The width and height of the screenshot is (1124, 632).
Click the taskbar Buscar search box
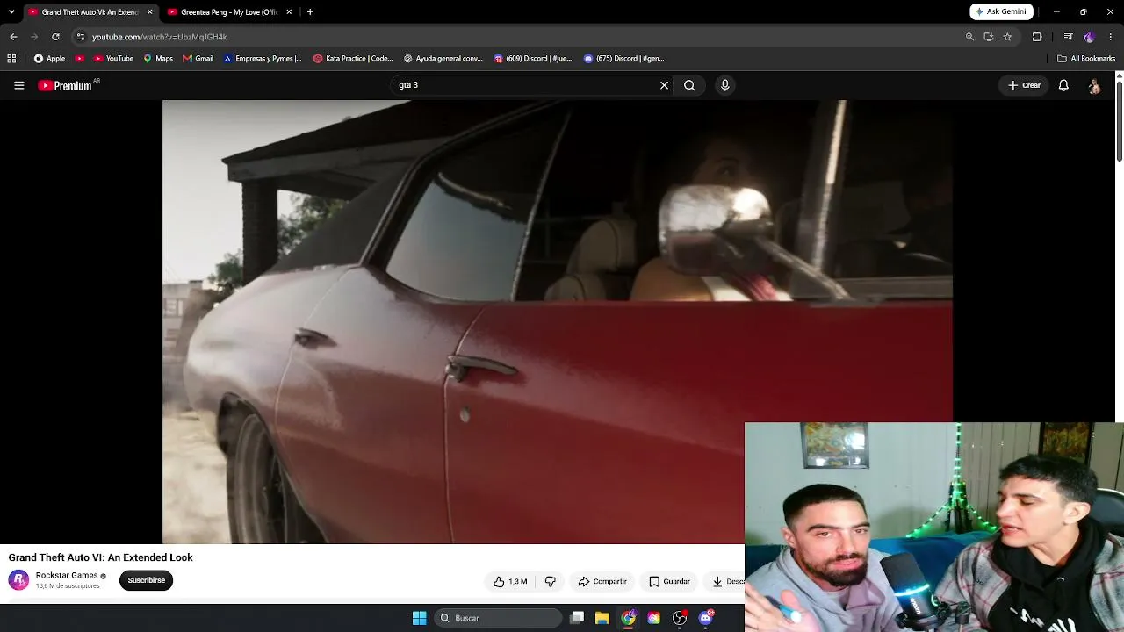point(498,618)
